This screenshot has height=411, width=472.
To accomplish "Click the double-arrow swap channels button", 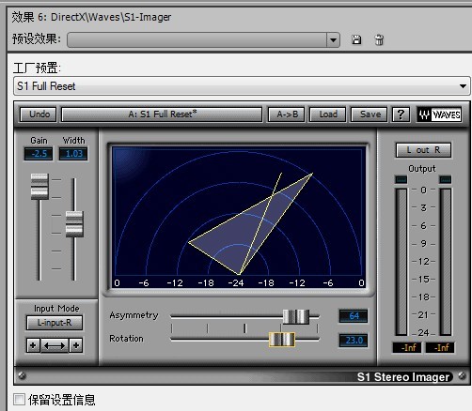I will (55, 345).
